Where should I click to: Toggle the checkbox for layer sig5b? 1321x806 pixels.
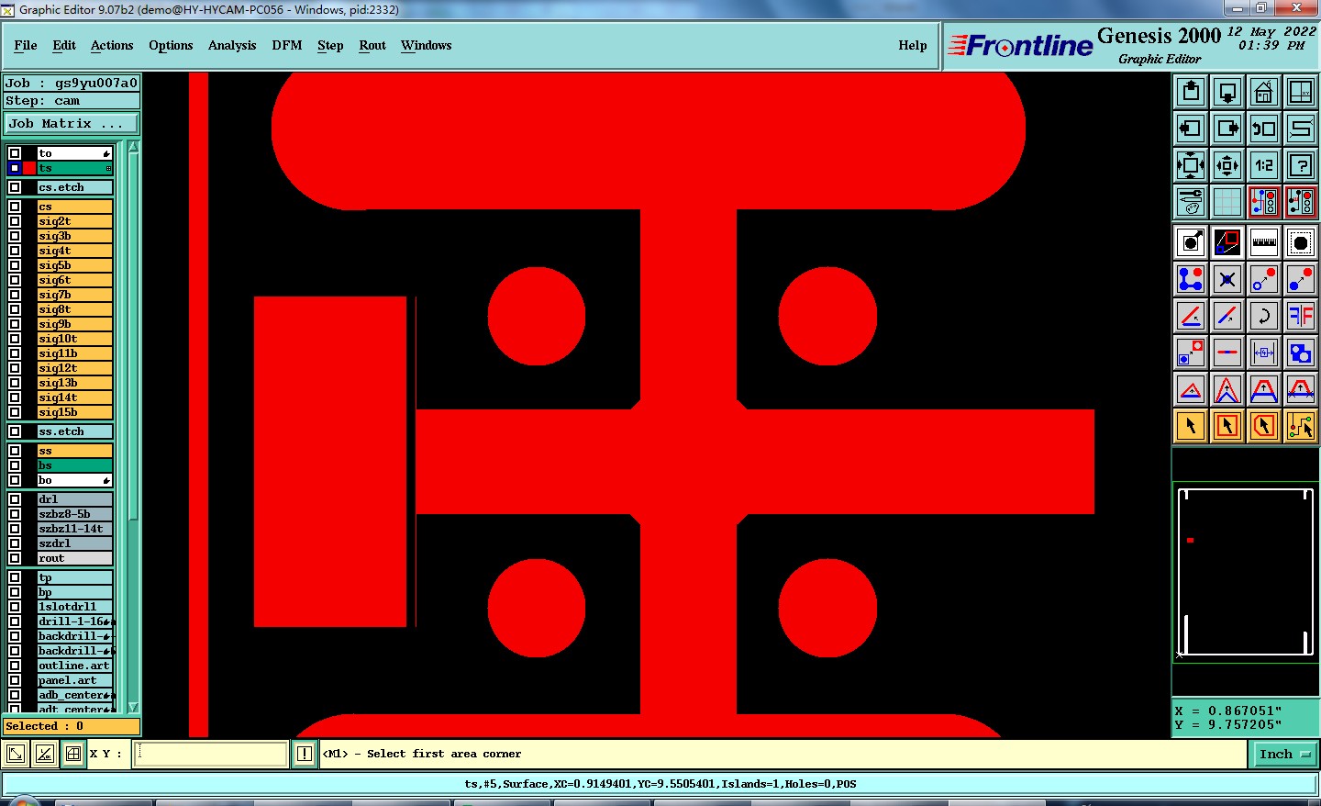(15, 265)
